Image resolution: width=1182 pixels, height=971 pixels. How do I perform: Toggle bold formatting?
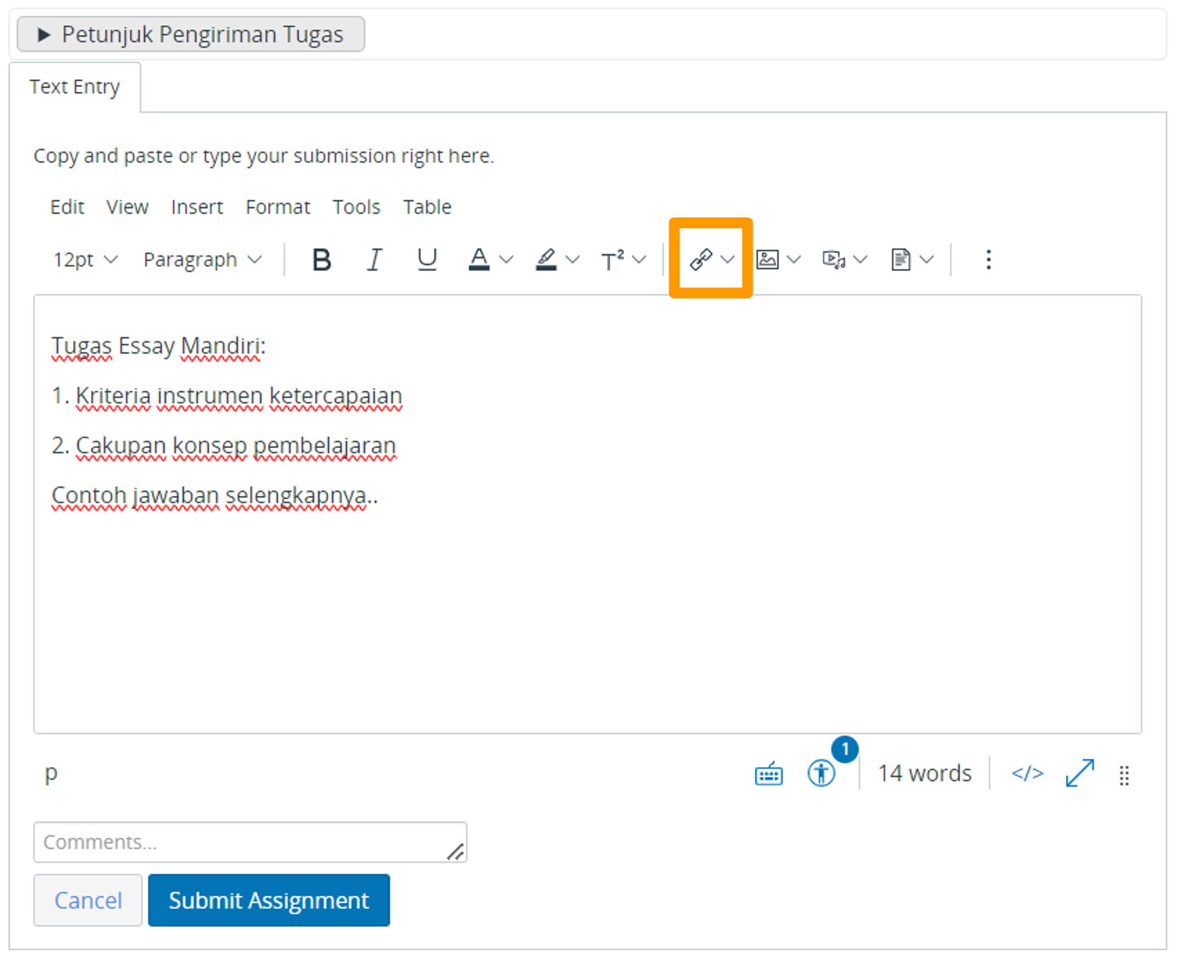[x=321, y=260]
